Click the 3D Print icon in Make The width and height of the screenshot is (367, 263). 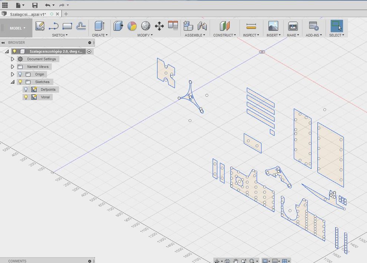[x=293, y=26]
